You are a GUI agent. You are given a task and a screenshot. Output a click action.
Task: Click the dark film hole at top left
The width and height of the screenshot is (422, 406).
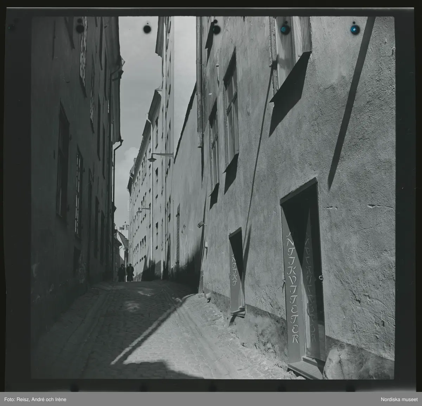[80, 28]
